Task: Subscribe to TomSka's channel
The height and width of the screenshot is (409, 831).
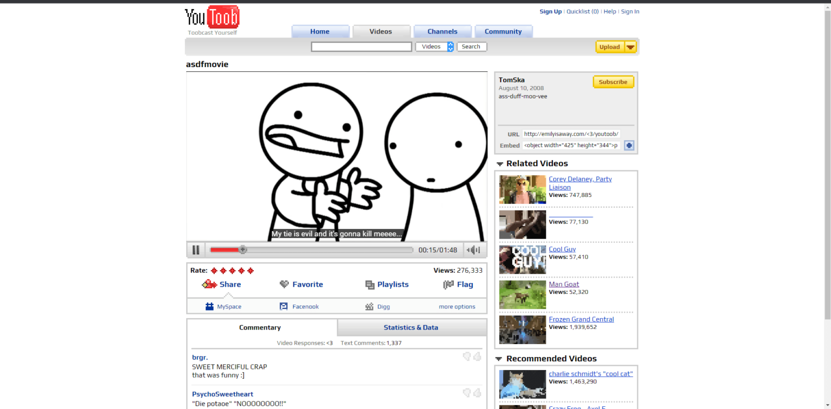Action: click(613, 82)
